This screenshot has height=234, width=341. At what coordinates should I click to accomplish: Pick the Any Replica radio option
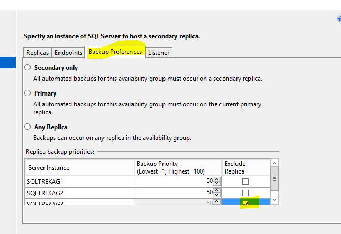pos(28,127)
